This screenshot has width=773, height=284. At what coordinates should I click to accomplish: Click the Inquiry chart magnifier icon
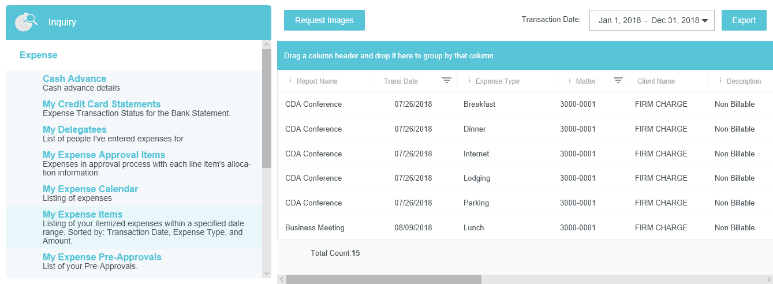(x=26, y=22)
